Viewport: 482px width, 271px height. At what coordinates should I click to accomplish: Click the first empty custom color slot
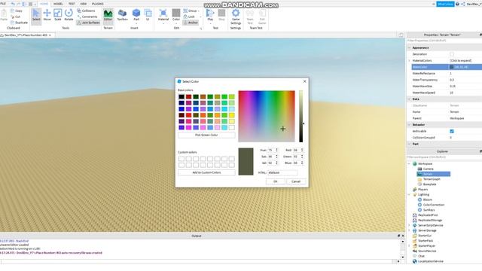point(182,159)
